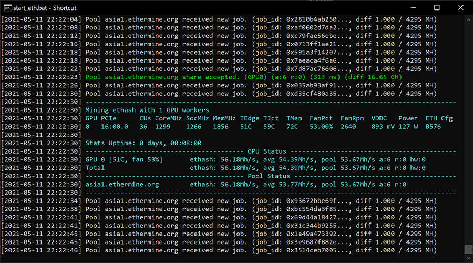The image size is (473, 263).
Task: Click the job_id 0x7d87ac76606 log line
Action: pos(219,69)
